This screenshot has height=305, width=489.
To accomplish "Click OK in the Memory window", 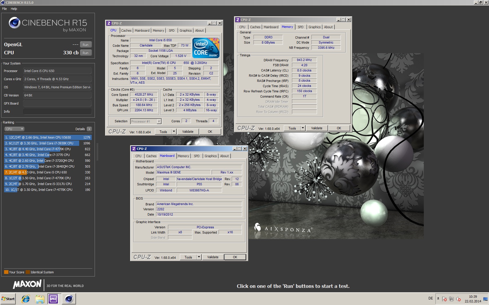I will tap(339, 128).
